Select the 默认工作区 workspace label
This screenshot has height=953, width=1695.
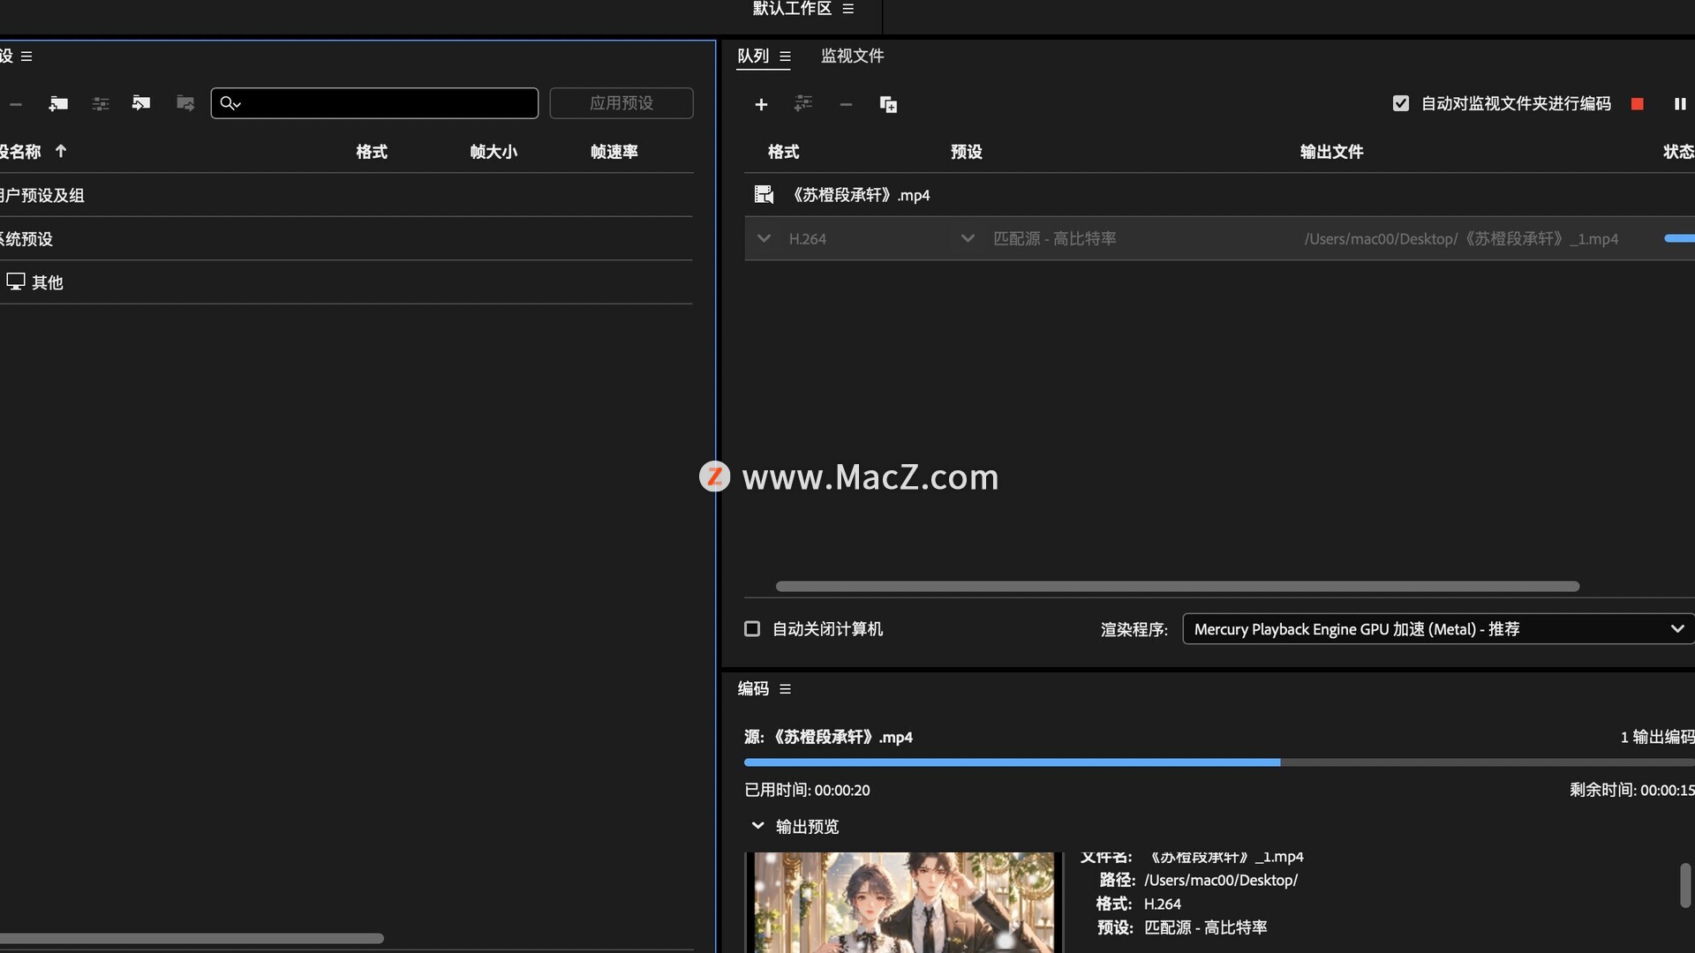[792, 9]
